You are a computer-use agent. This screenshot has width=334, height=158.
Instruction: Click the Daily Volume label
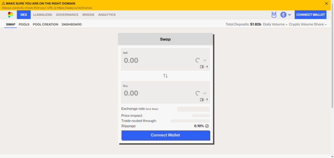pos(274,24)
